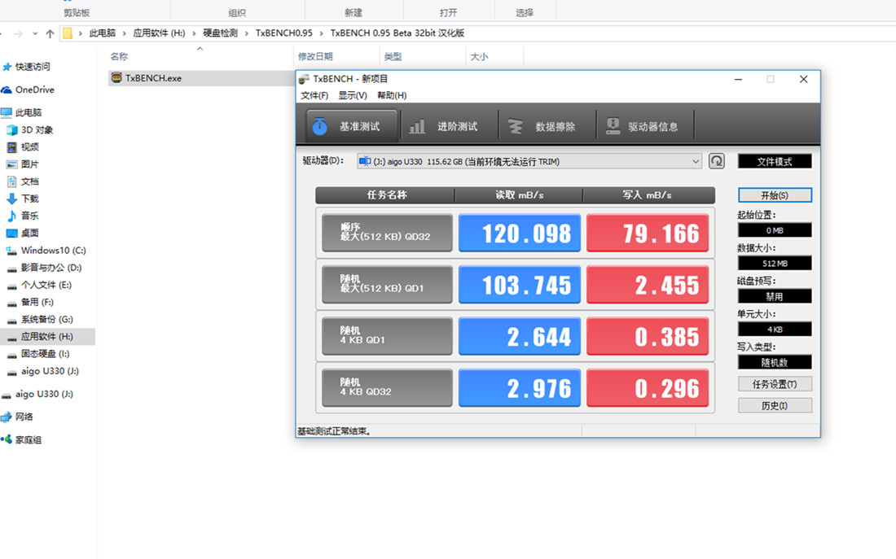Change 数据大小 value 512 MB
The height and width of the screenshot is (559, 896).
775,264
